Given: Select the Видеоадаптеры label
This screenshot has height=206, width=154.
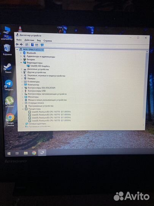Looking at the screenshot, I should click(35, 63).
